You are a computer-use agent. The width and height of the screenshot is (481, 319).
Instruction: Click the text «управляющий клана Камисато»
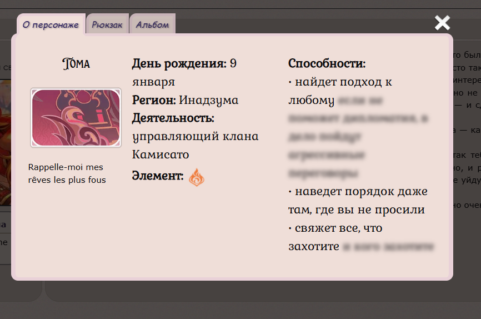click(195, 145)
